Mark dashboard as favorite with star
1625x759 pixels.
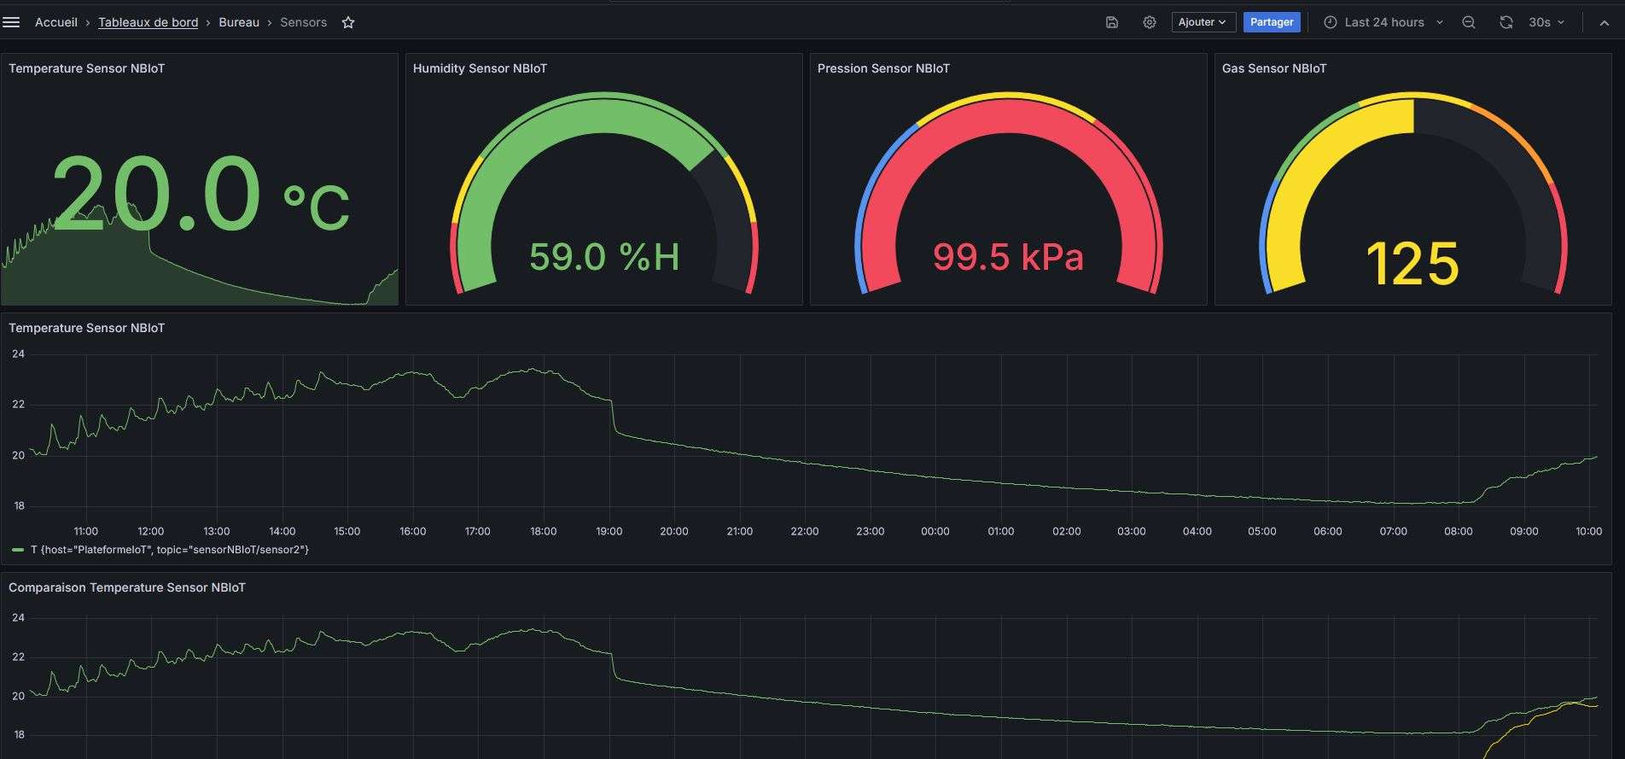point(348,22)
